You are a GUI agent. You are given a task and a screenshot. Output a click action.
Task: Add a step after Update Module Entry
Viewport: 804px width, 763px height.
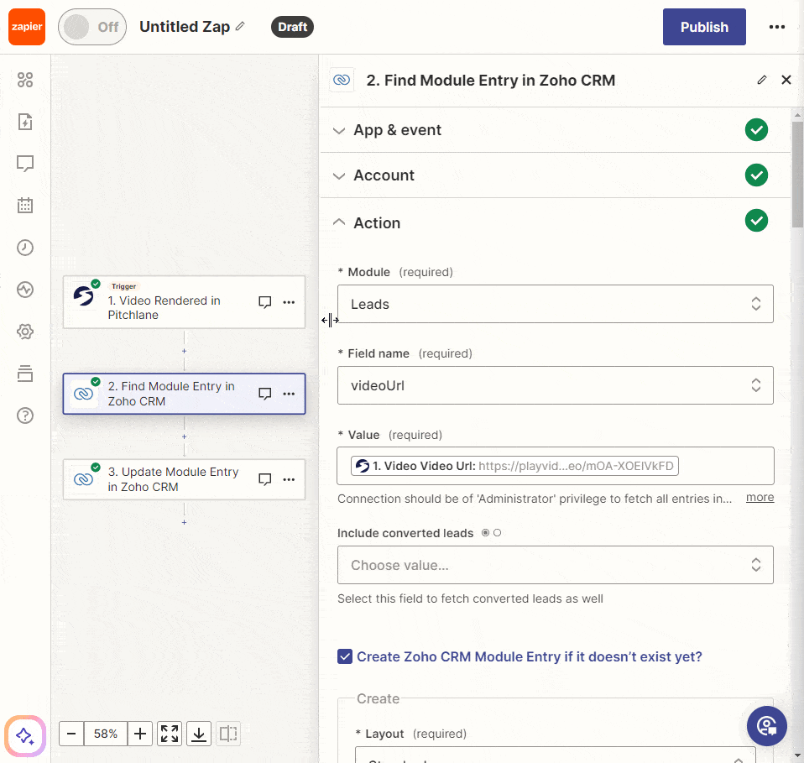click(x=184, y=522)
